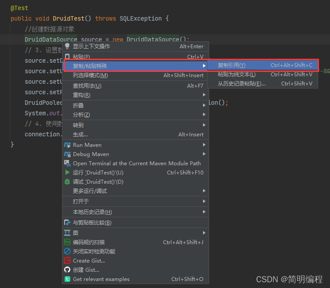The height and width of the screenshot is (288, 330).
Task: Expand the 折叠 submenu arrow
Action: pos(204,105)
